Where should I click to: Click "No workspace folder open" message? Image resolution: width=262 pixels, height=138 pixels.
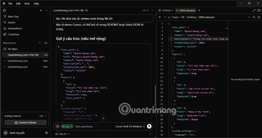tap(245, 79)
